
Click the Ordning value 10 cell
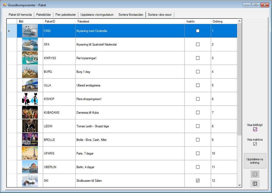224,153
